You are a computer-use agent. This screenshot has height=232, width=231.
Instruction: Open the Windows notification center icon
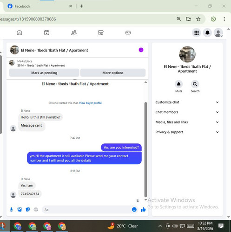pyautogui.click(x=221, y=226)
